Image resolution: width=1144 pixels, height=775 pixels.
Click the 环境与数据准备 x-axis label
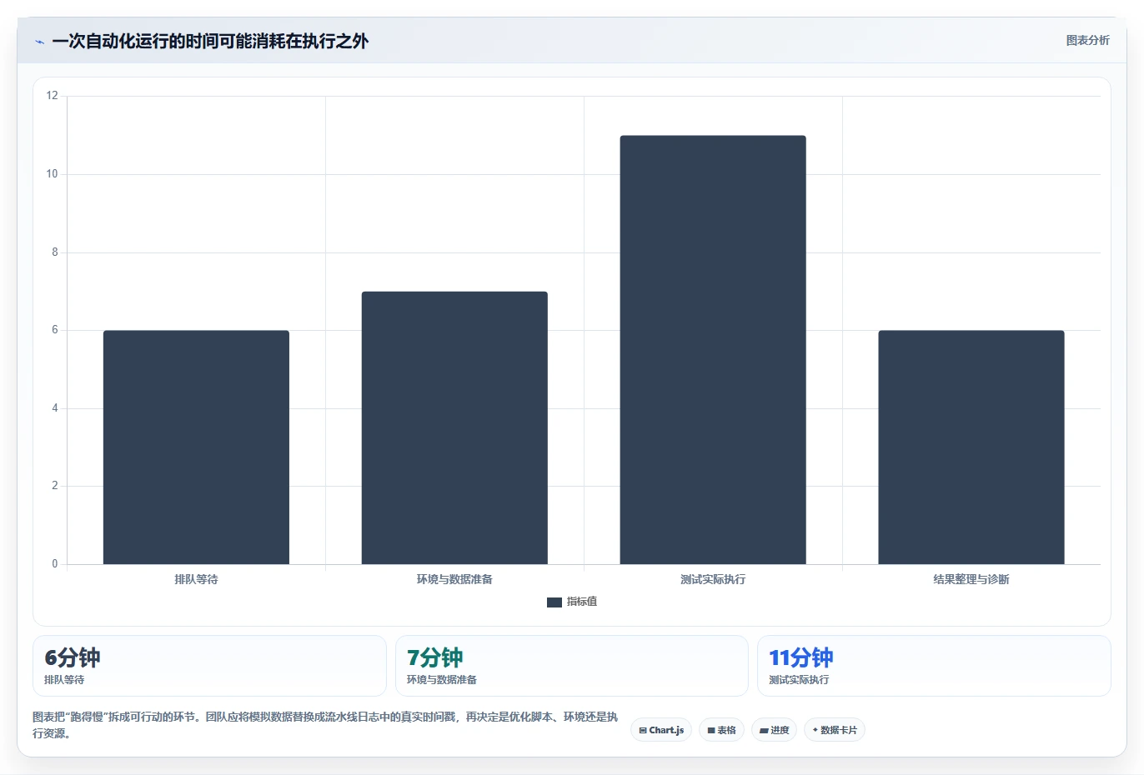coord(454,579)
